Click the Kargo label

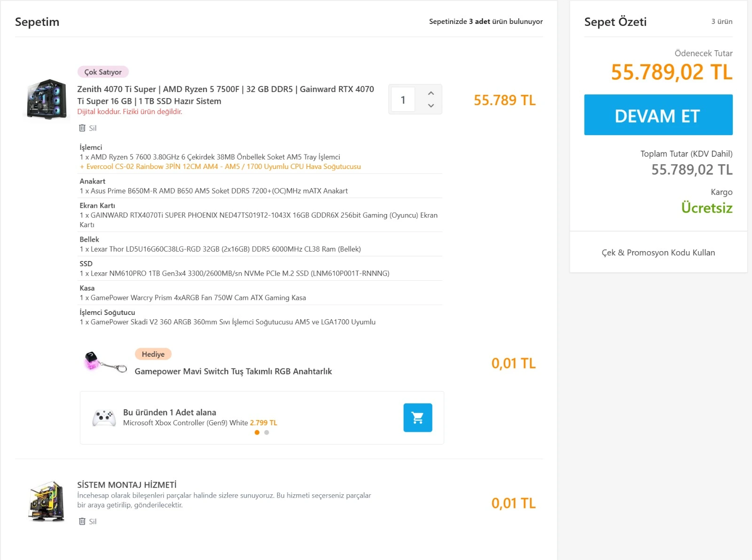tap(721, 192)
